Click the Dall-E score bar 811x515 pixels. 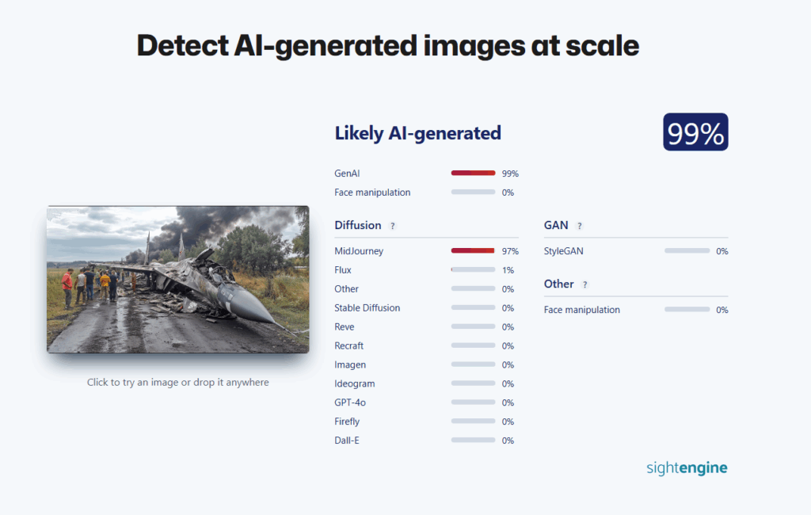coord(473,440)
